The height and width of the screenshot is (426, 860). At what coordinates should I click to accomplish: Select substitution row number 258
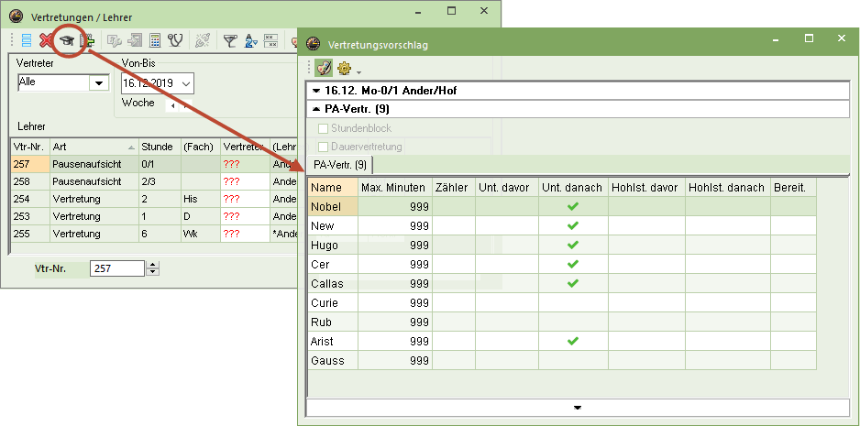click(x=30, y=180)
